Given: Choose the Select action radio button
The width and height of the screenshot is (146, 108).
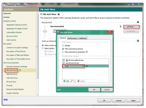Looking at the screenshot, I should 43,48.
